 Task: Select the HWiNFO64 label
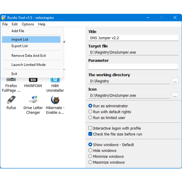[x=33, y=86]
